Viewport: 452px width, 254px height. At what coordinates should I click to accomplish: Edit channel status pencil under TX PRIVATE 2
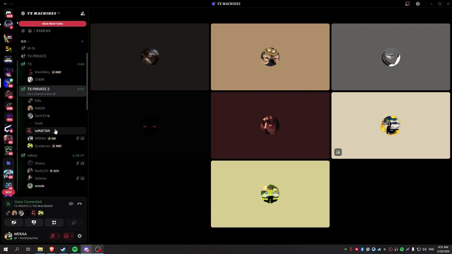tap(54, 94)
